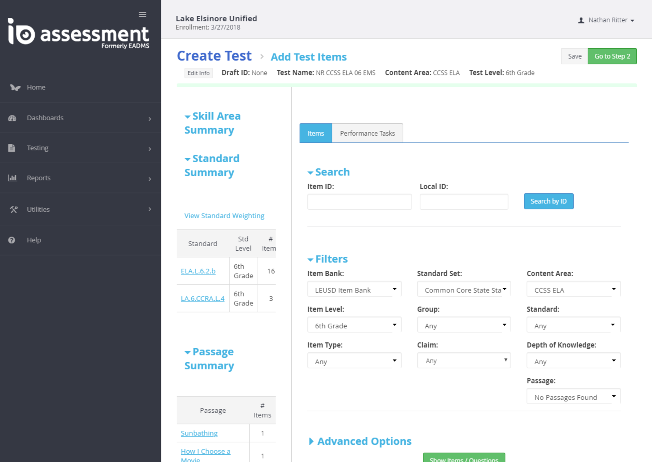
Task: Open the View Standard Weighting link
Action: click(224, 216)
